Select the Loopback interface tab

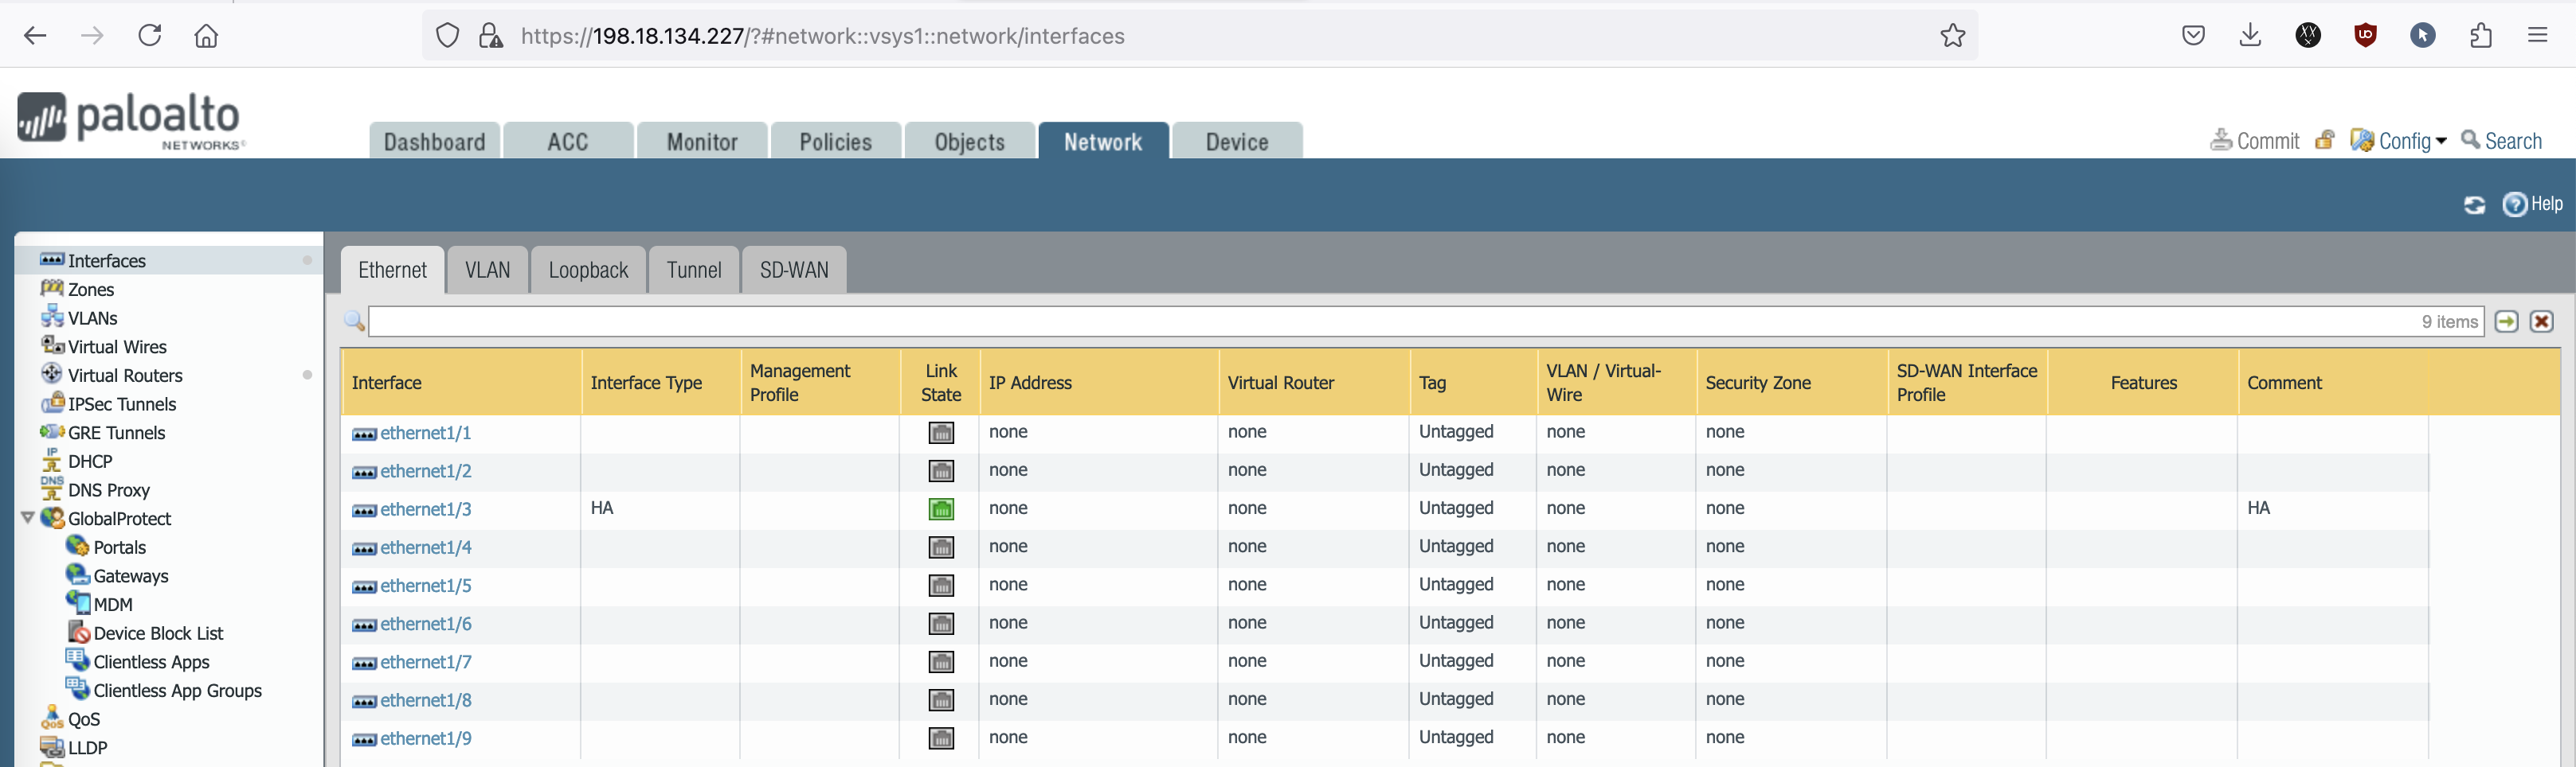(588, 271)
